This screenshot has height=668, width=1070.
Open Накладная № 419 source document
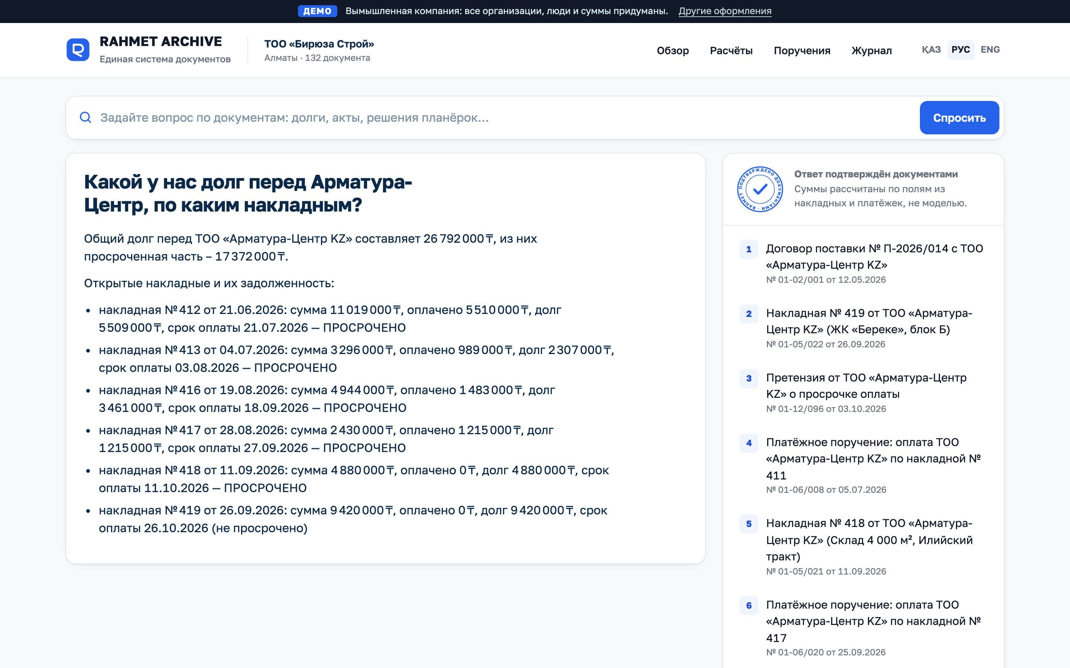869,321
